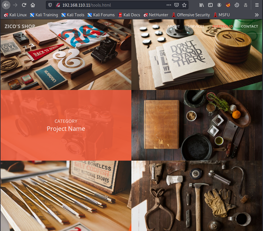Go to the browser home page
Viewport: 263px width, 231px height.
[33, 5]
